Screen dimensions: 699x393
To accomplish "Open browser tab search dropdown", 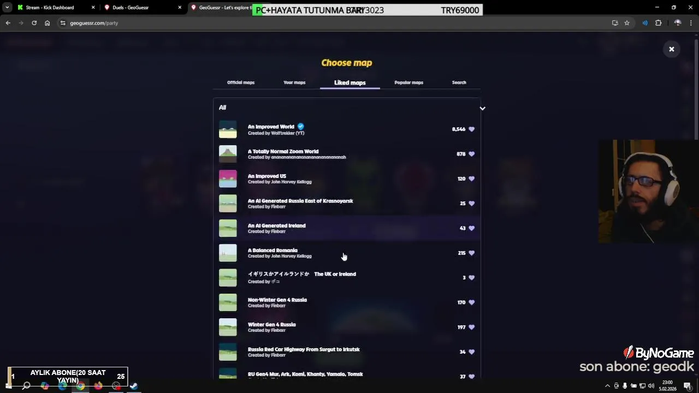I will pyautogui.click(x=7, y=8).
